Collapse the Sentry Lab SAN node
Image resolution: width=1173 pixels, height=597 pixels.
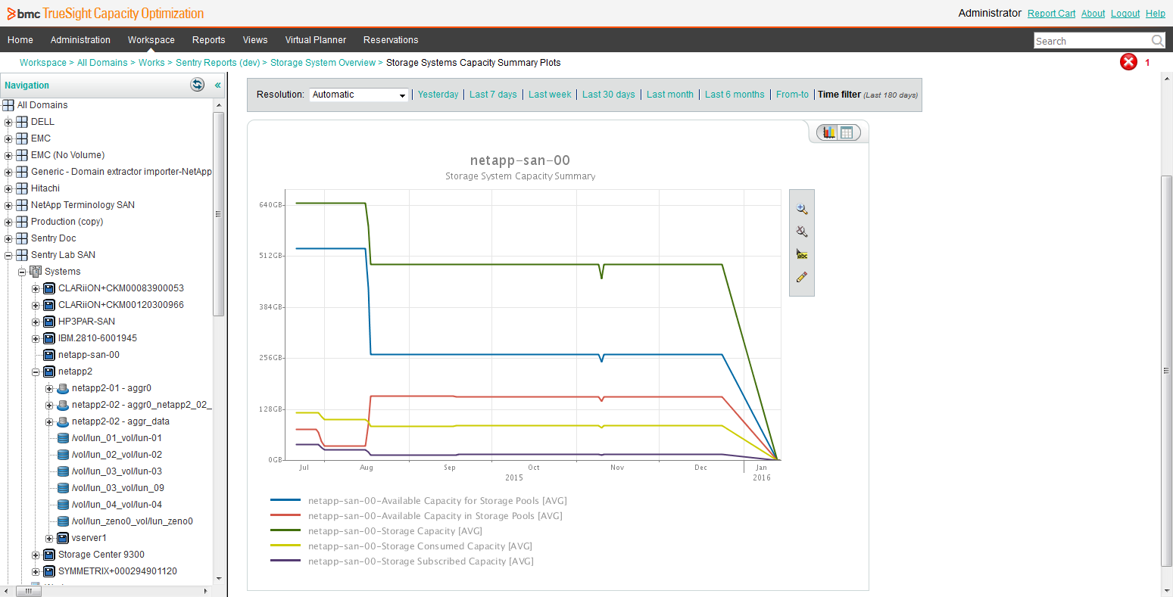click(x=8, y=255)
